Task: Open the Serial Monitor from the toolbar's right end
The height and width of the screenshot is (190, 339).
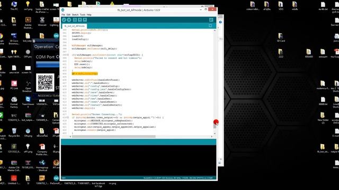Action: (211, 20)
